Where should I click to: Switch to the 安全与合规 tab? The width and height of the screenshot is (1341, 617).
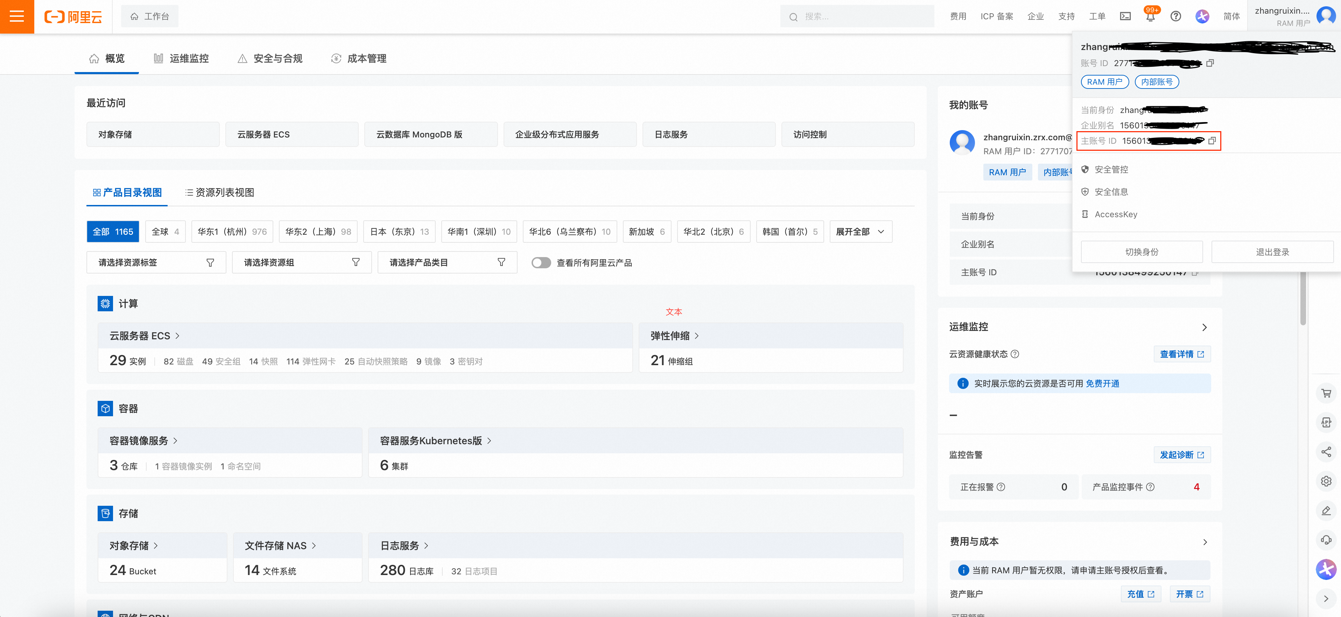pyautogui.click(x=270, y=58)
